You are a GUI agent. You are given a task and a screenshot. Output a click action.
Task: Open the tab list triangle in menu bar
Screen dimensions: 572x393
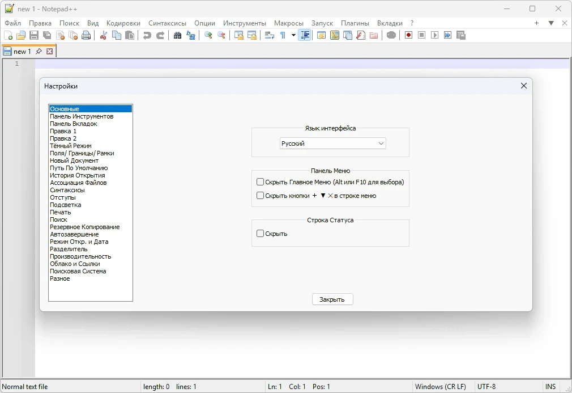(551, 23)
